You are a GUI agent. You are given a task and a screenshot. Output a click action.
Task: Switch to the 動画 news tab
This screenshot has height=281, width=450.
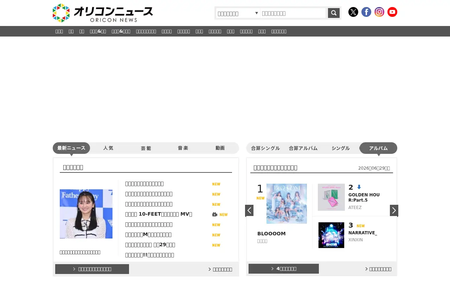click(220, 148)
